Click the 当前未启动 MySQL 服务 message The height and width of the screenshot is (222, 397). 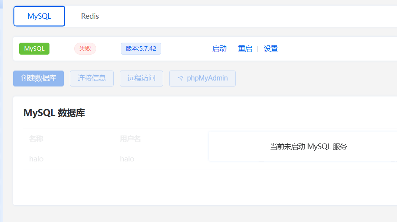point(308,146)
